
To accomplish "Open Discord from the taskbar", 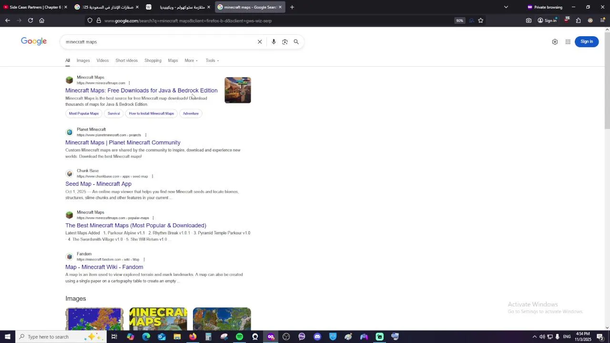I will click(317, 337).
